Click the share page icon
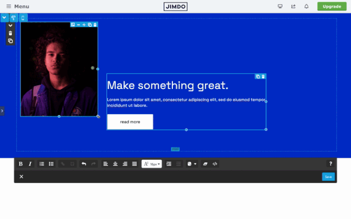 pyautogui.click(x=293, y=6)
